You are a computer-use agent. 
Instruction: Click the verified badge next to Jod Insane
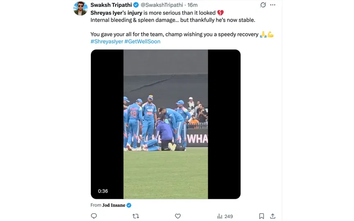point(129,205)
